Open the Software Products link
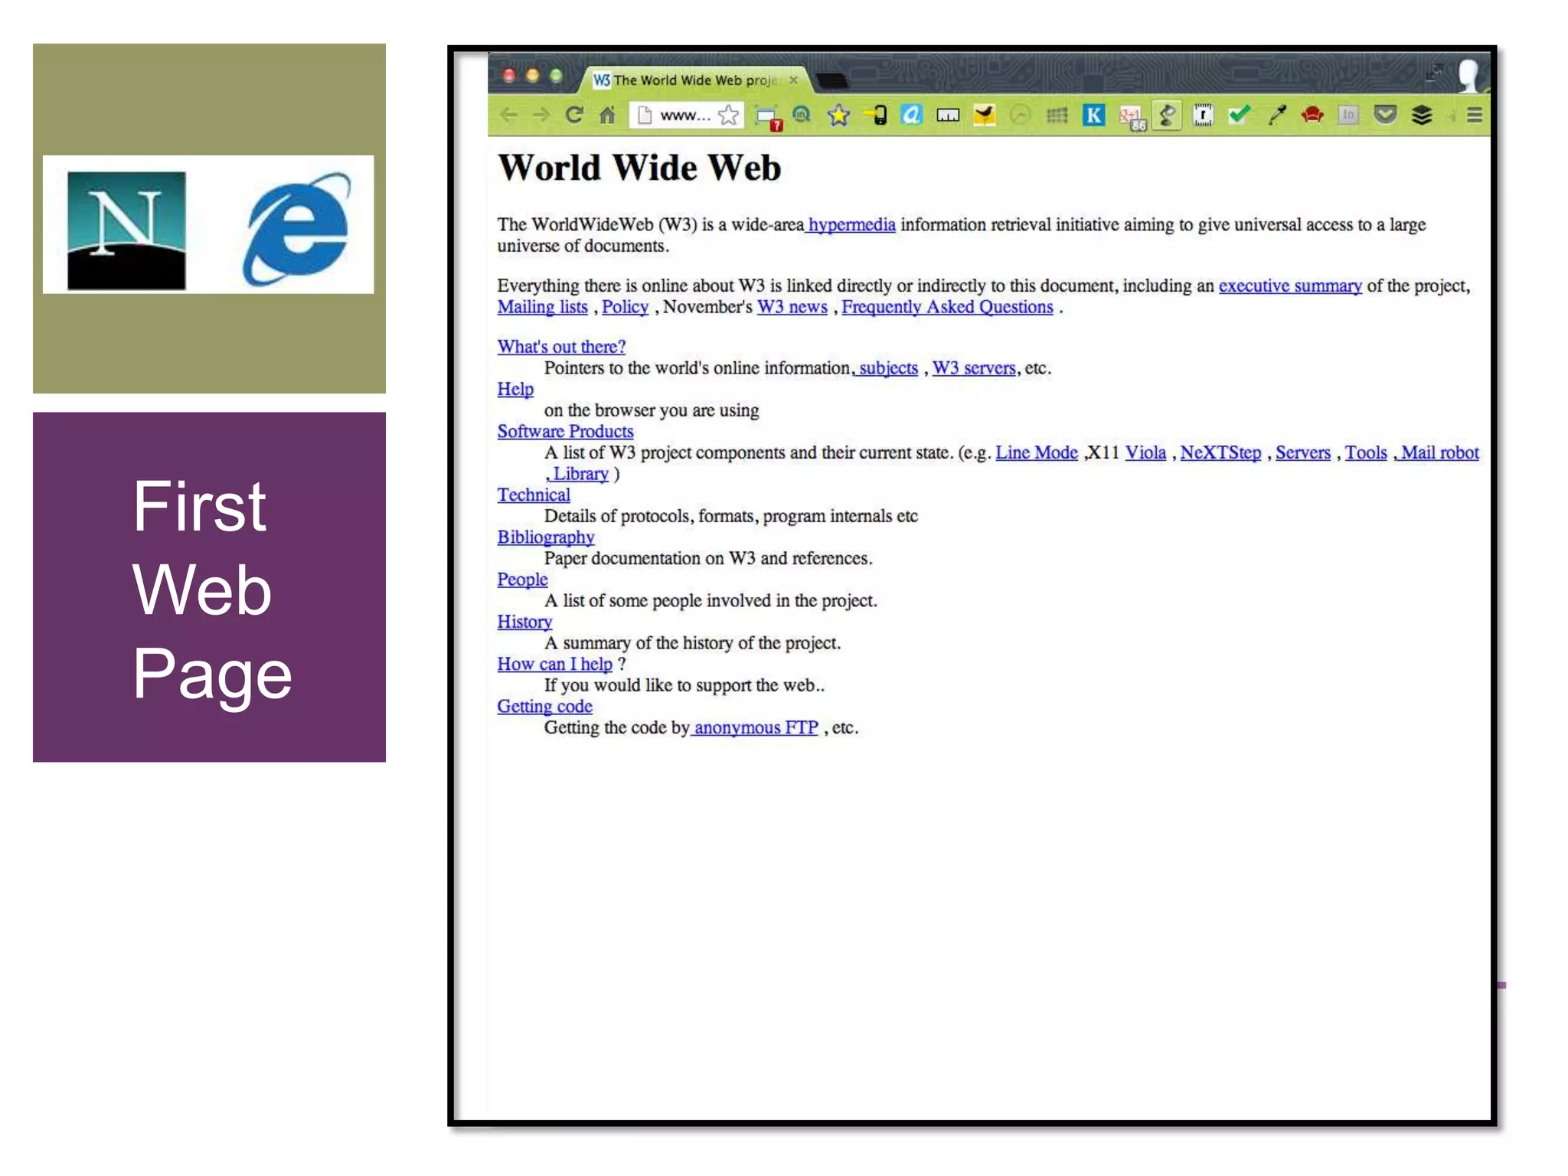 (x=565, y=431)
